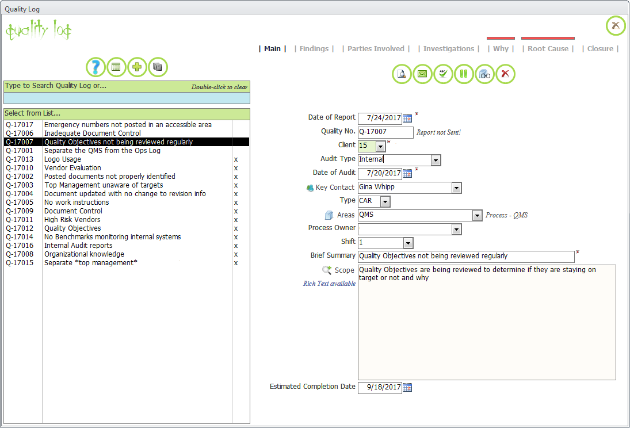Open the calendar picker for Date of Report
The image size is (630, 428).
(407, 118)
